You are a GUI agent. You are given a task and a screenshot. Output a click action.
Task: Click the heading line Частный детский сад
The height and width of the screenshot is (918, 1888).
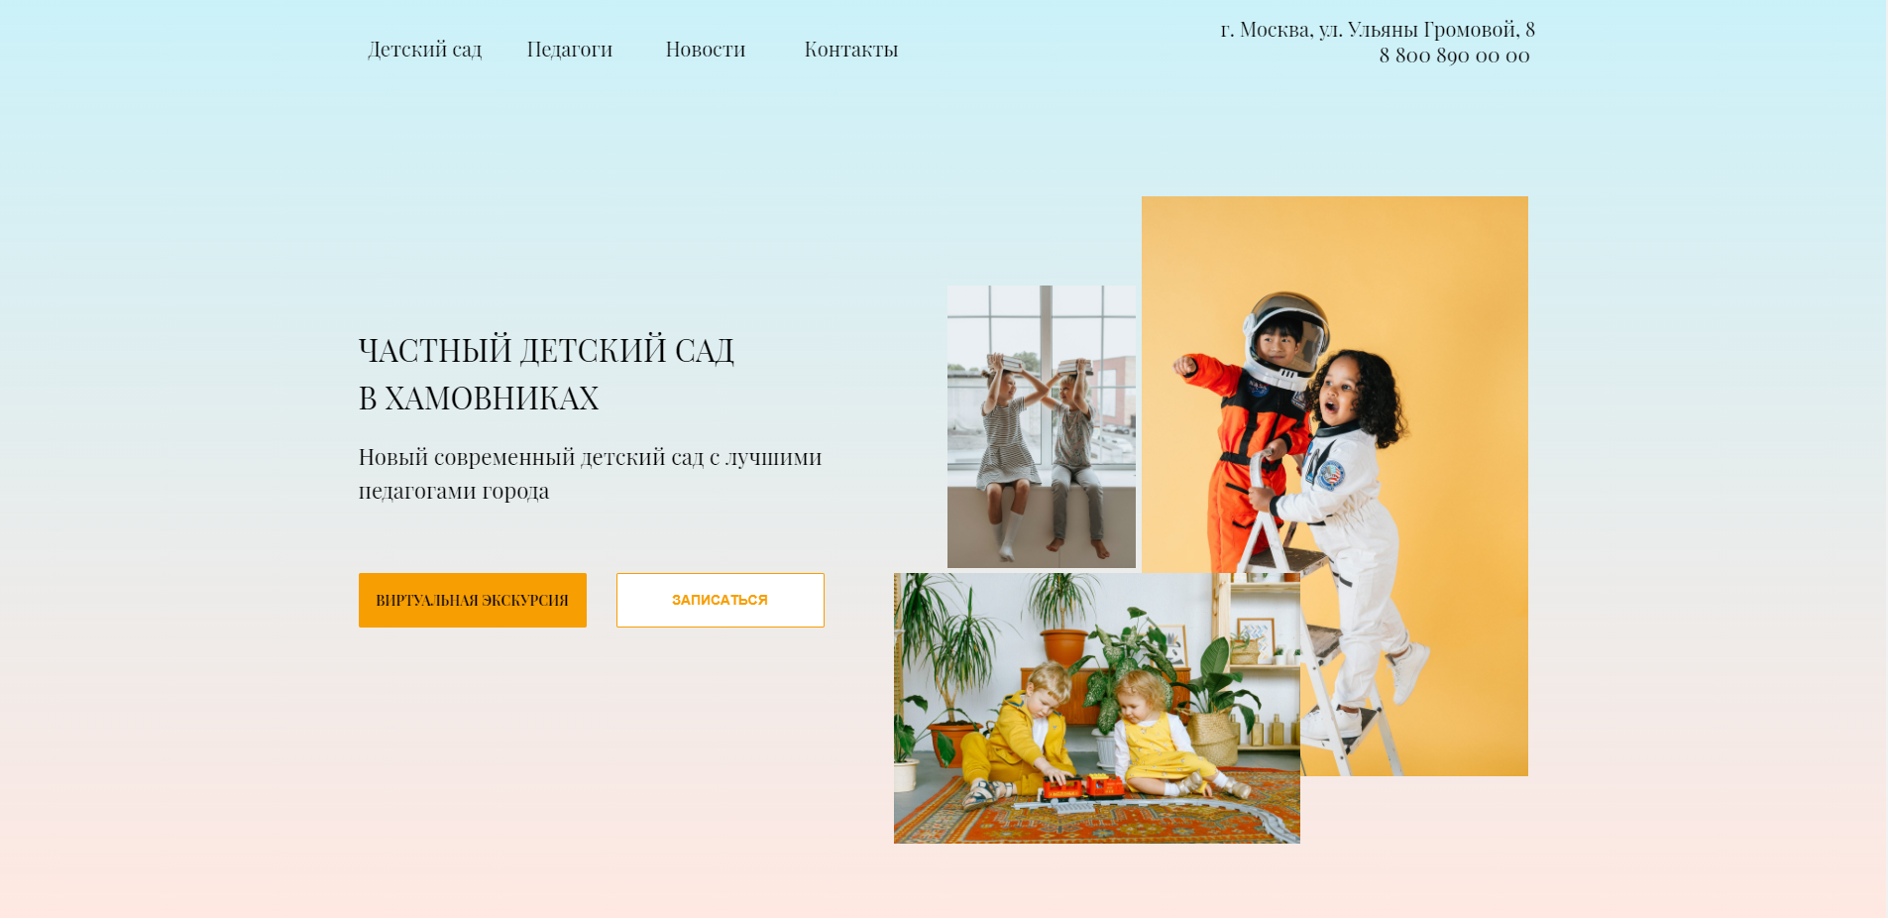click(546, 350)
